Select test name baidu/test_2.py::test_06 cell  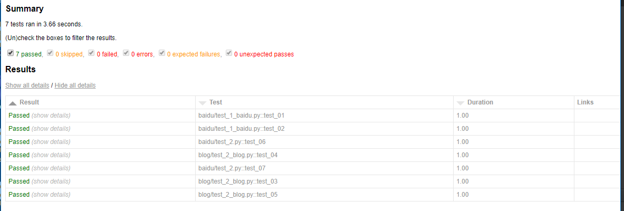pos(232,142)
